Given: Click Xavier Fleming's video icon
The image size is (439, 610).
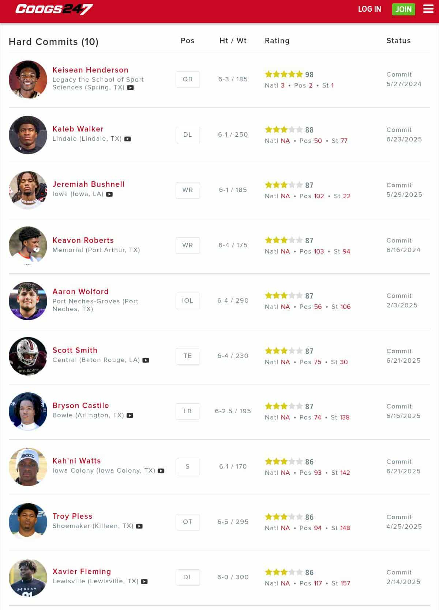Looking at the screenshot, I should (x=145, y=582).
